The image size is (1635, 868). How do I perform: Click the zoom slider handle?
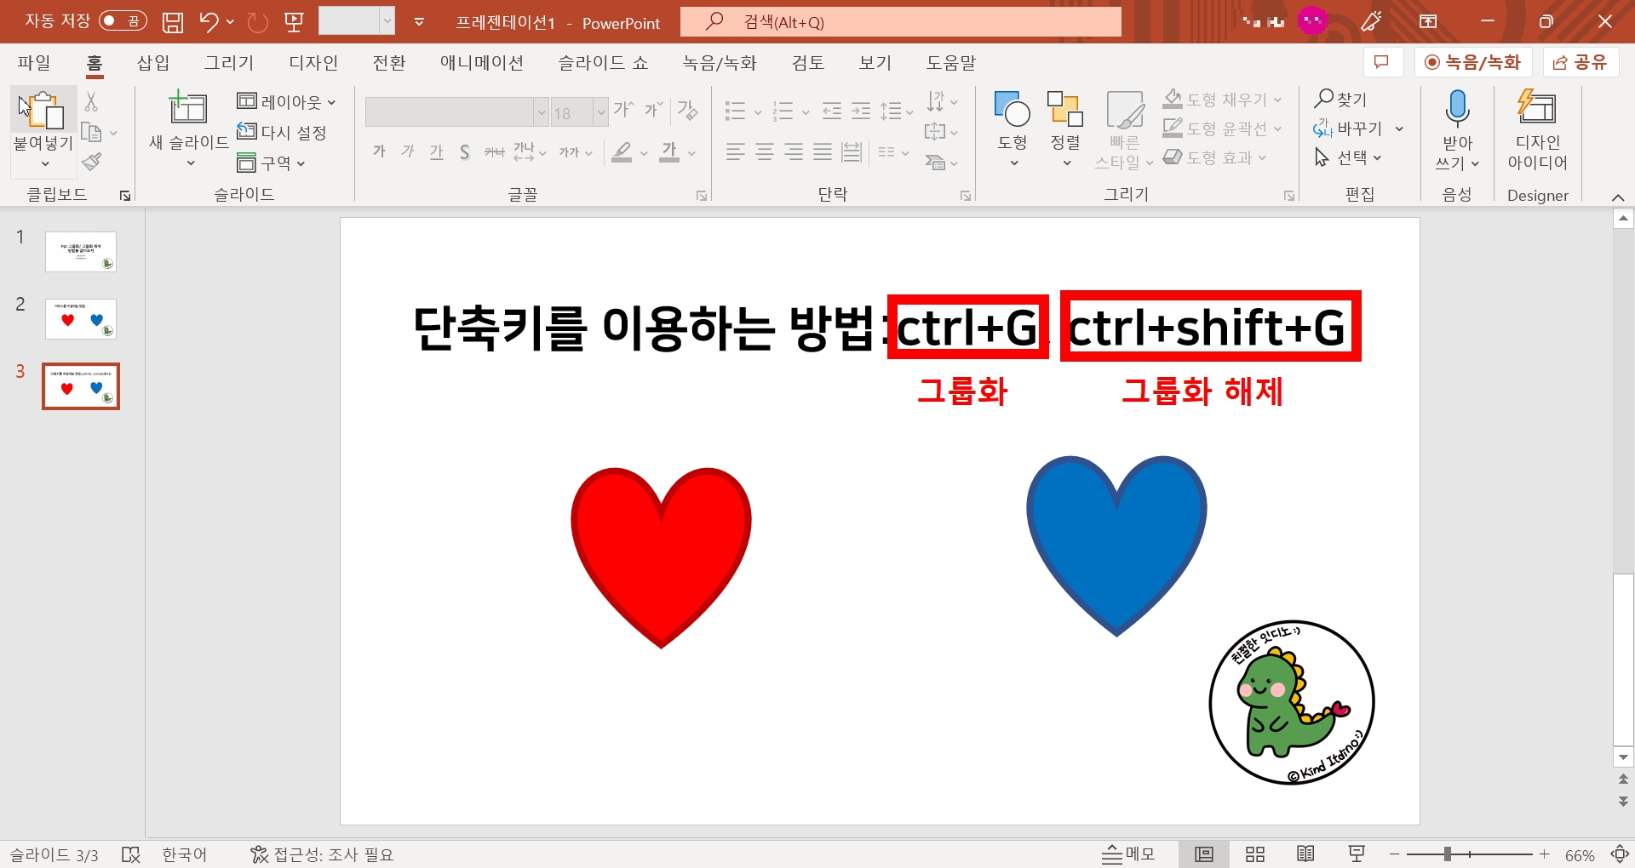tap(1448, 854)
